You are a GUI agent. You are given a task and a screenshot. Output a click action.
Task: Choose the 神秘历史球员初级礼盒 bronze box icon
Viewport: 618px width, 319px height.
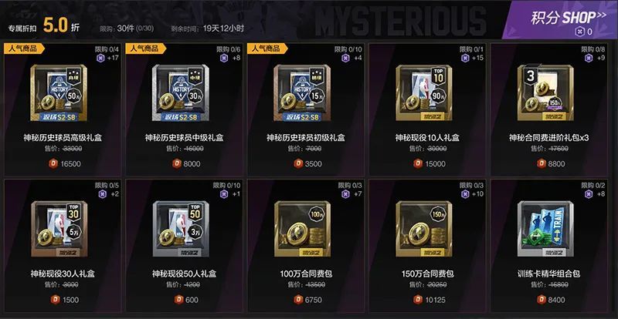click(302, 92)
